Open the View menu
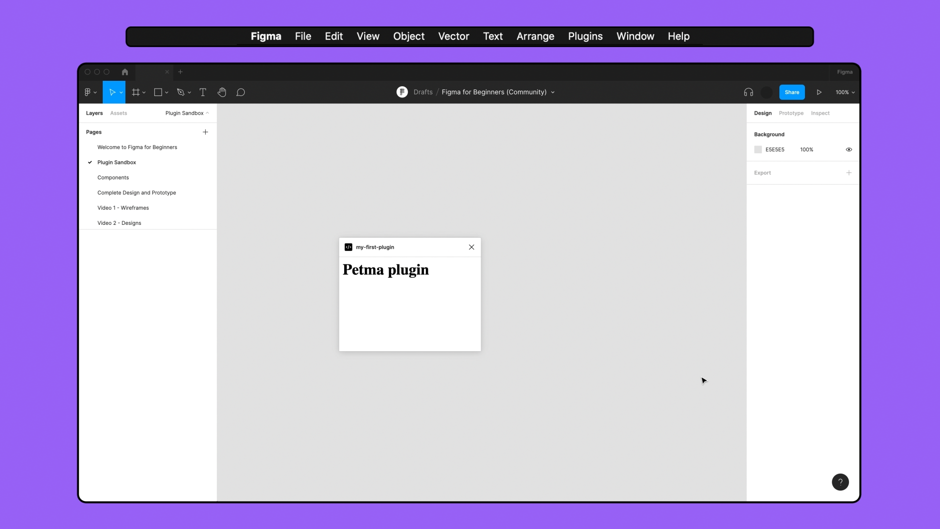Screen dimensions: 940x529 click(368, 36)
